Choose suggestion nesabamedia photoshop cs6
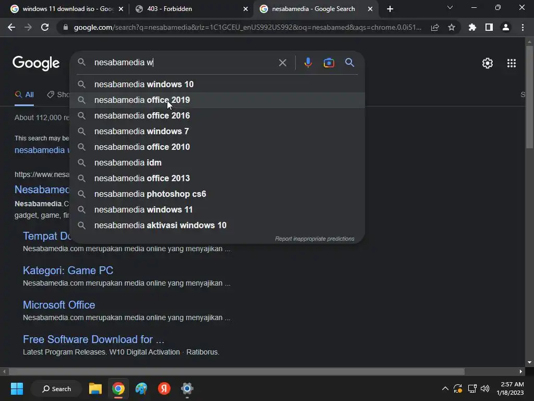 coord(217,194)
